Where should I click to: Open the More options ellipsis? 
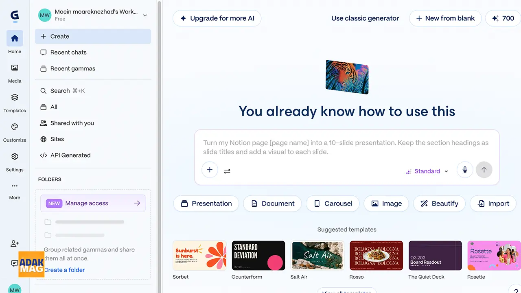(15, 186)
